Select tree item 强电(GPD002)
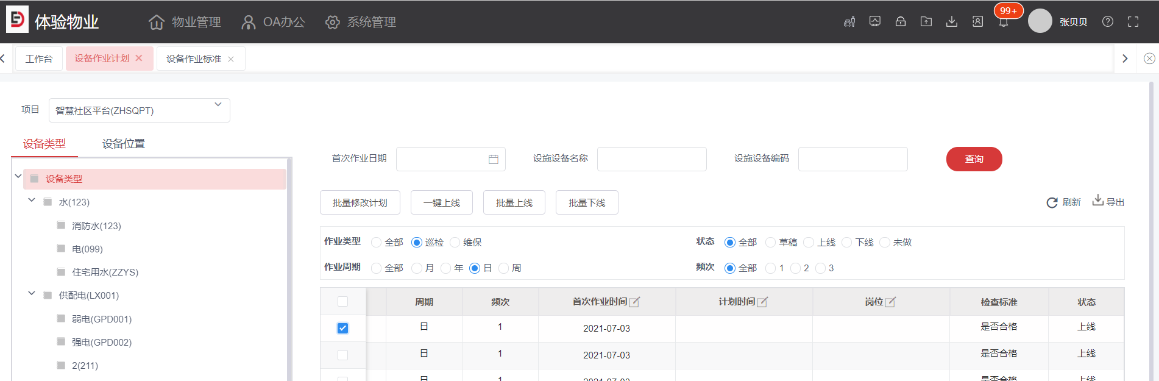 pyautogui.click(x=102, y=343)
